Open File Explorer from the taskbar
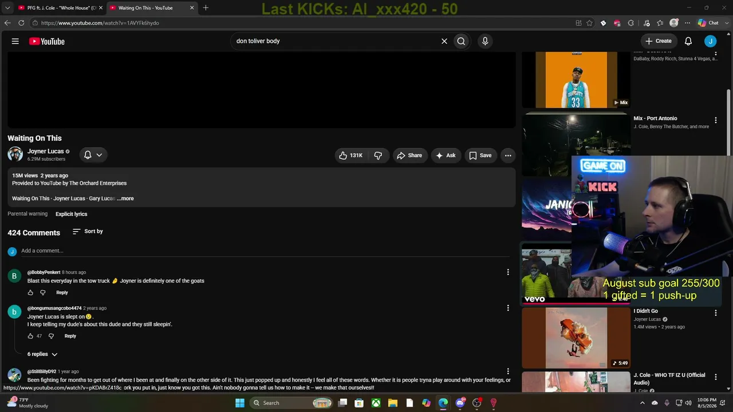 [x=392, y=403]
